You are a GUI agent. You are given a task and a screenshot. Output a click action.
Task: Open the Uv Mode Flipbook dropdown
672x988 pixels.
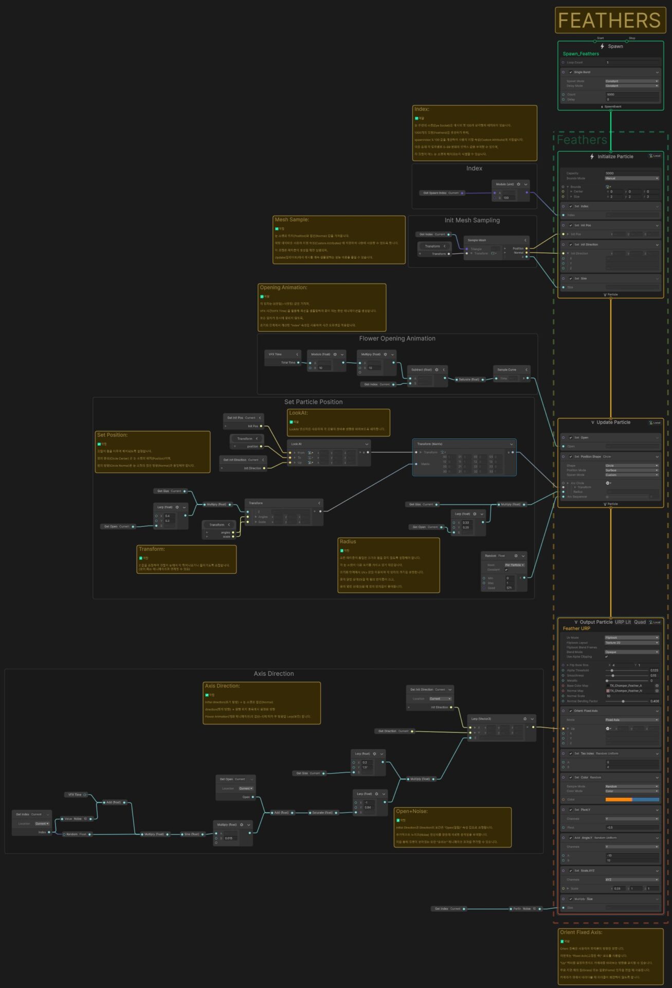point(631,638)
